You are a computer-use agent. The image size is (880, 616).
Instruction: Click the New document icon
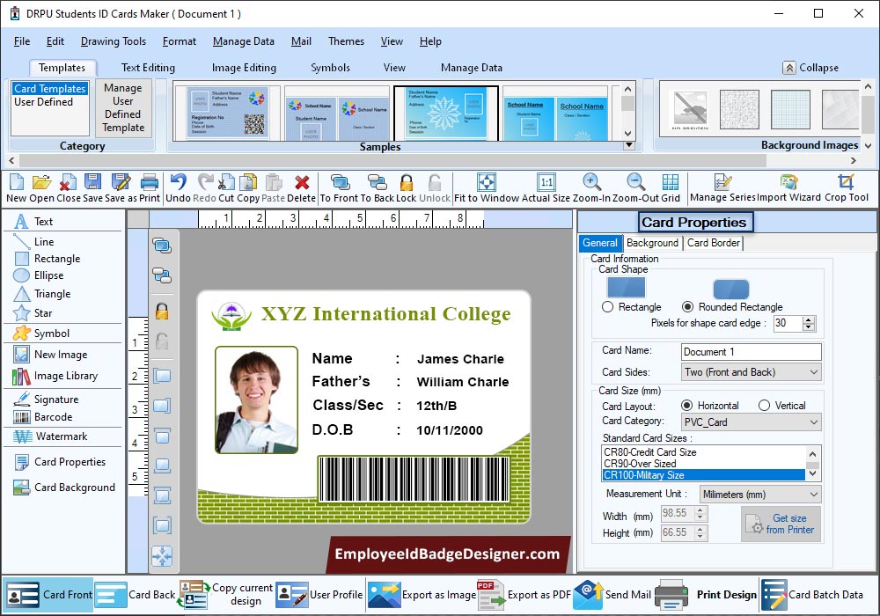click(16, 188)
